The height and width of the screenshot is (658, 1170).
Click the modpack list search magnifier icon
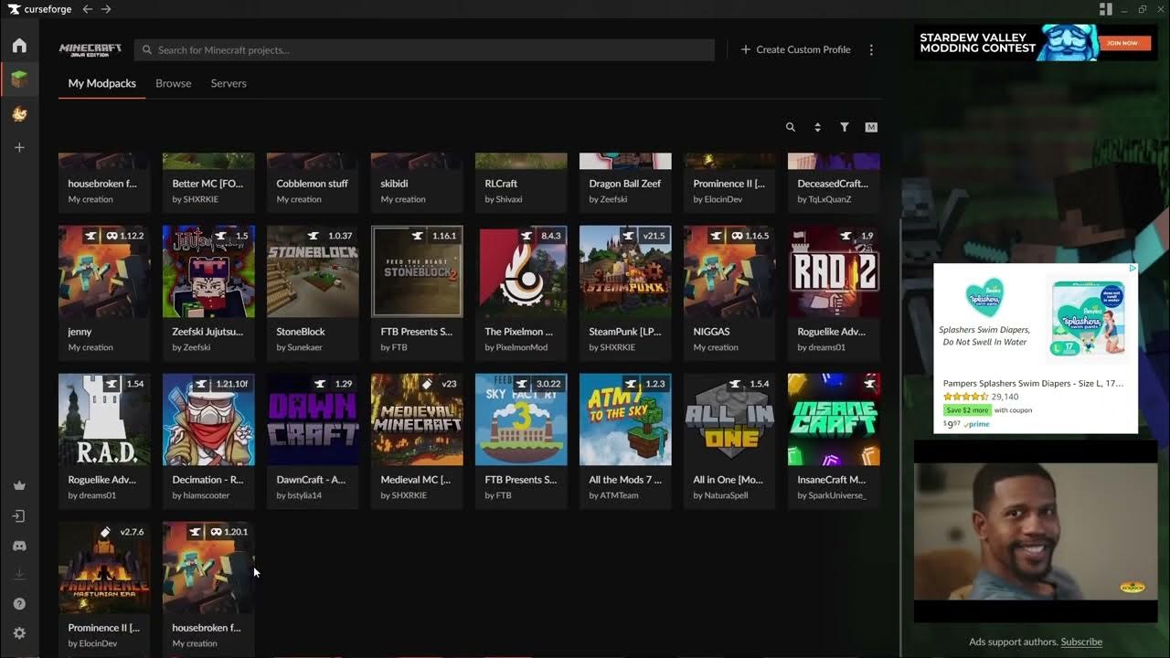(x=791, y=127)
